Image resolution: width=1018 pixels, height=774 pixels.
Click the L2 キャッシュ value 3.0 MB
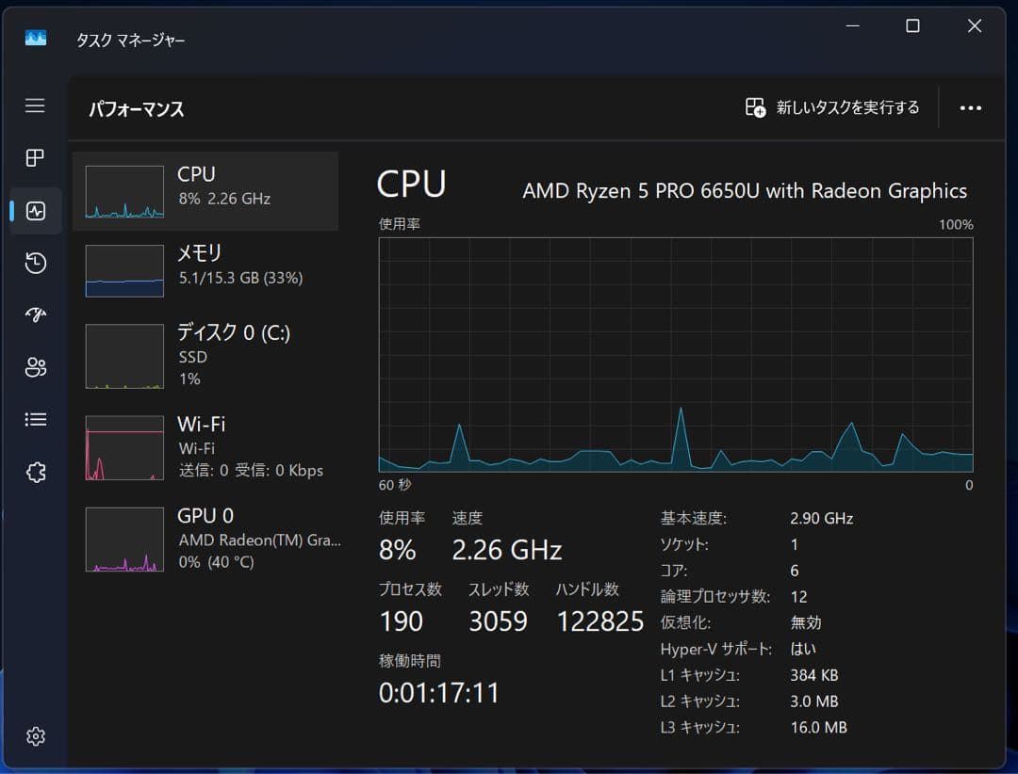tap(814, 701)
